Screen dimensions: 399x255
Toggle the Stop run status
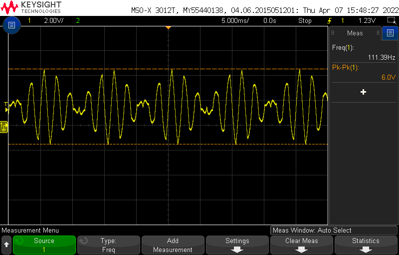point(305,21)
